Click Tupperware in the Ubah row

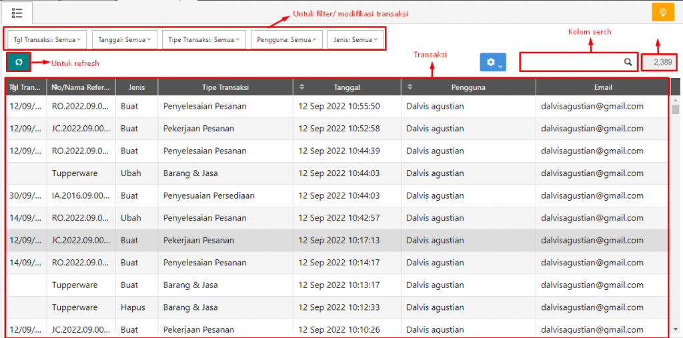click(75, 173)
